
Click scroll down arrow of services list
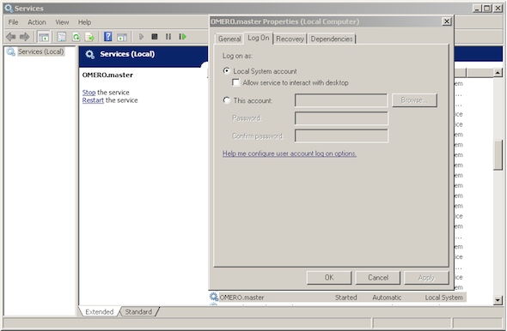point(498,300)
